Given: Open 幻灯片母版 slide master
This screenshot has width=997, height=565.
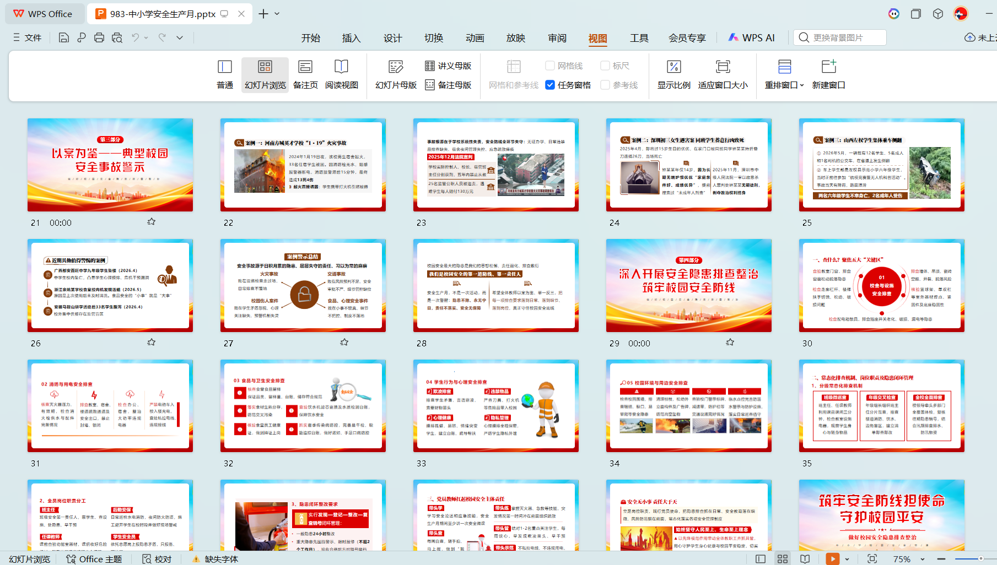Looking at the screenshot, I should [x=396, y=74].
